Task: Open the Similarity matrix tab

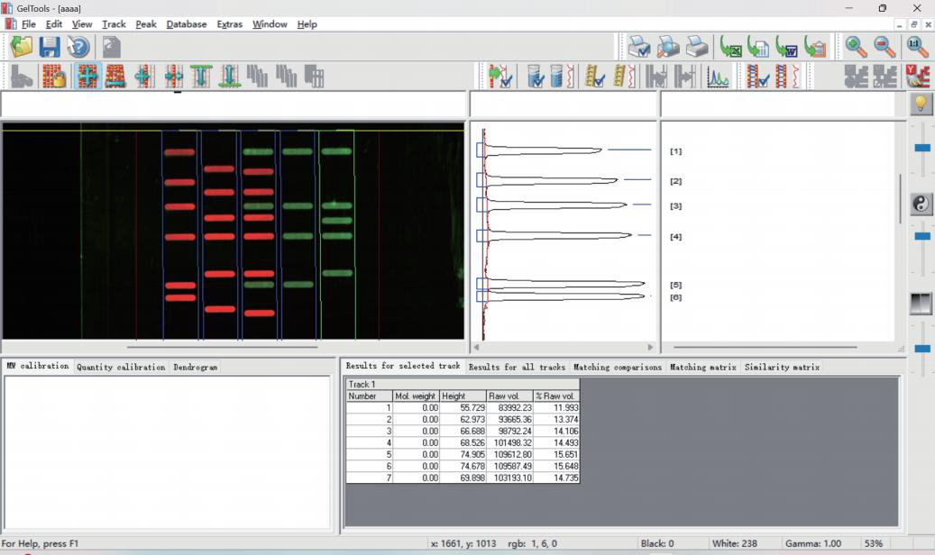Action: [x=782, y=368]
